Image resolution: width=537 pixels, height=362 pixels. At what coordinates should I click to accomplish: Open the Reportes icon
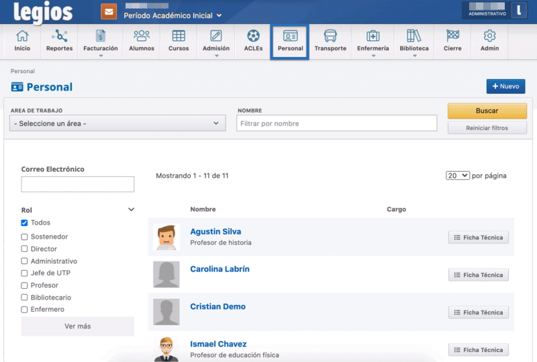click(x=60, y=40)
